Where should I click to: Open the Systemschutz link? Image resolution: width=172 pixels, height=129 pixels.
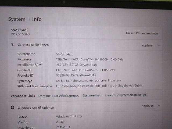tap(92, 95)
